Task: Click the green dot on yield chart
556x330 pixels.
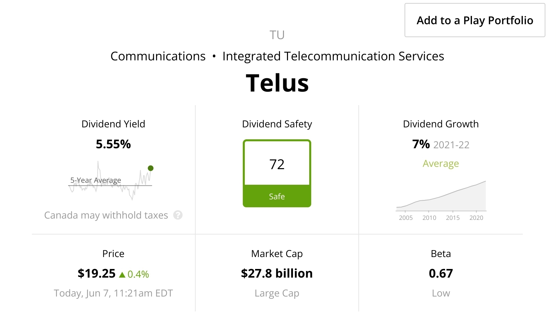Action: coord(150,168)
